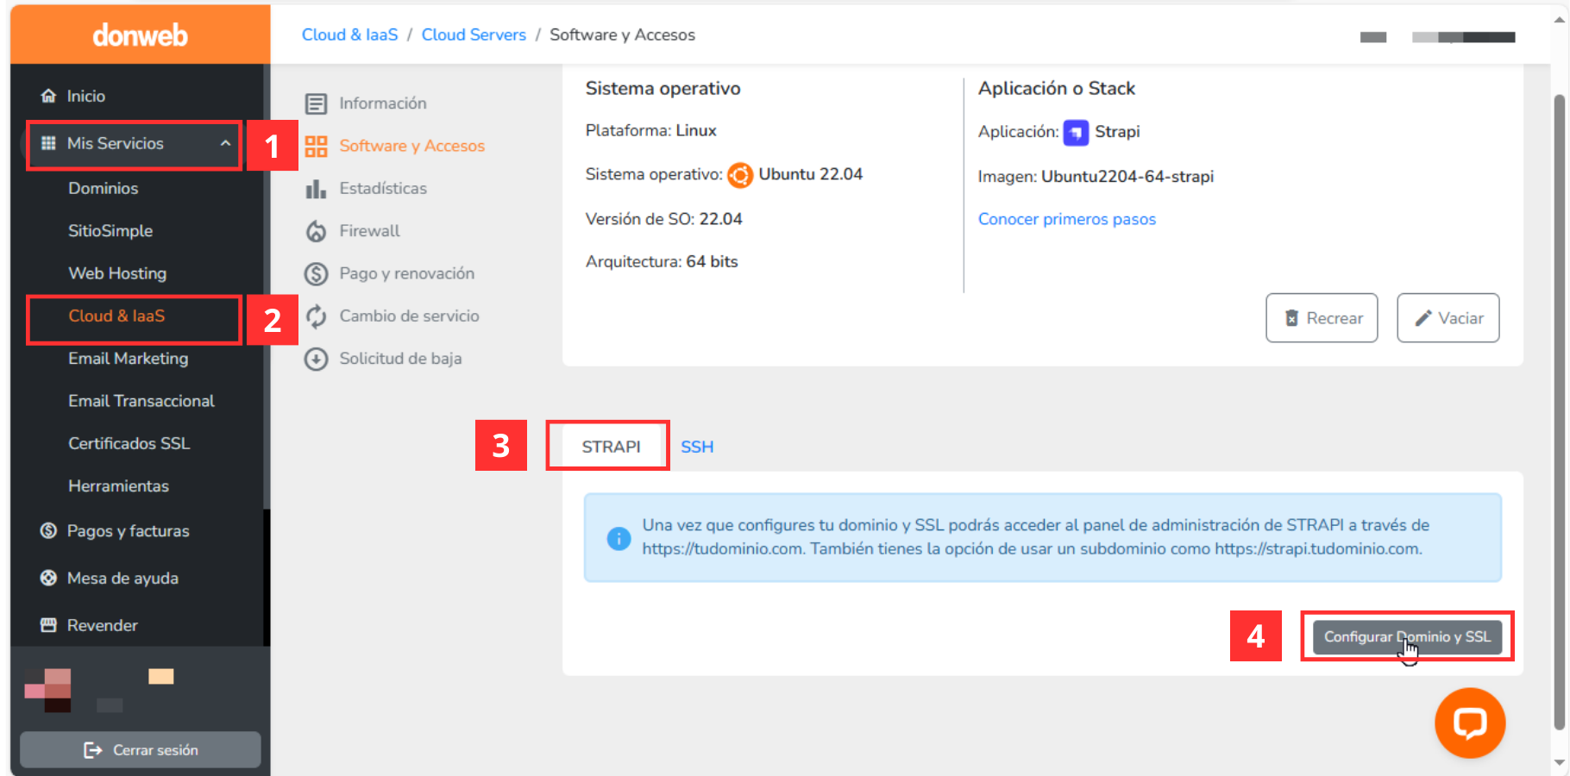Open Email Marketing in sidebar
Image resolution: width=1570 pixels, height=776 pixels.
click(128, 358)
